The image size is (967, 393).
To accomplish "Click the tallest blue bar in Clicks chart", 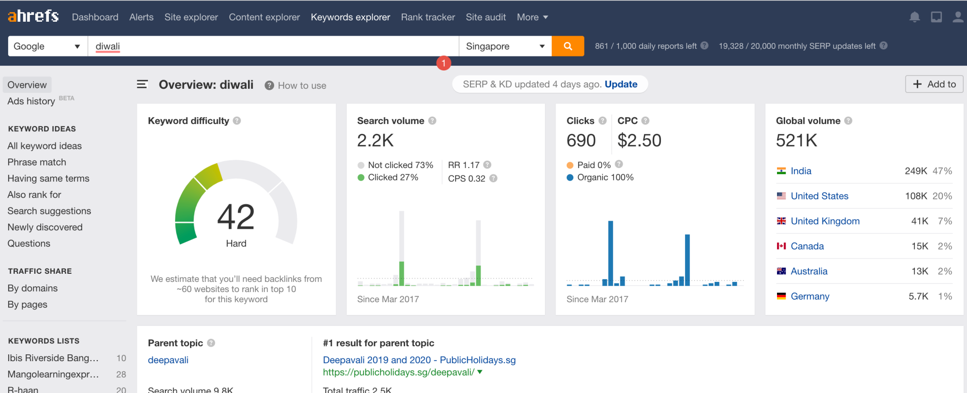I will tap(611, 253).
